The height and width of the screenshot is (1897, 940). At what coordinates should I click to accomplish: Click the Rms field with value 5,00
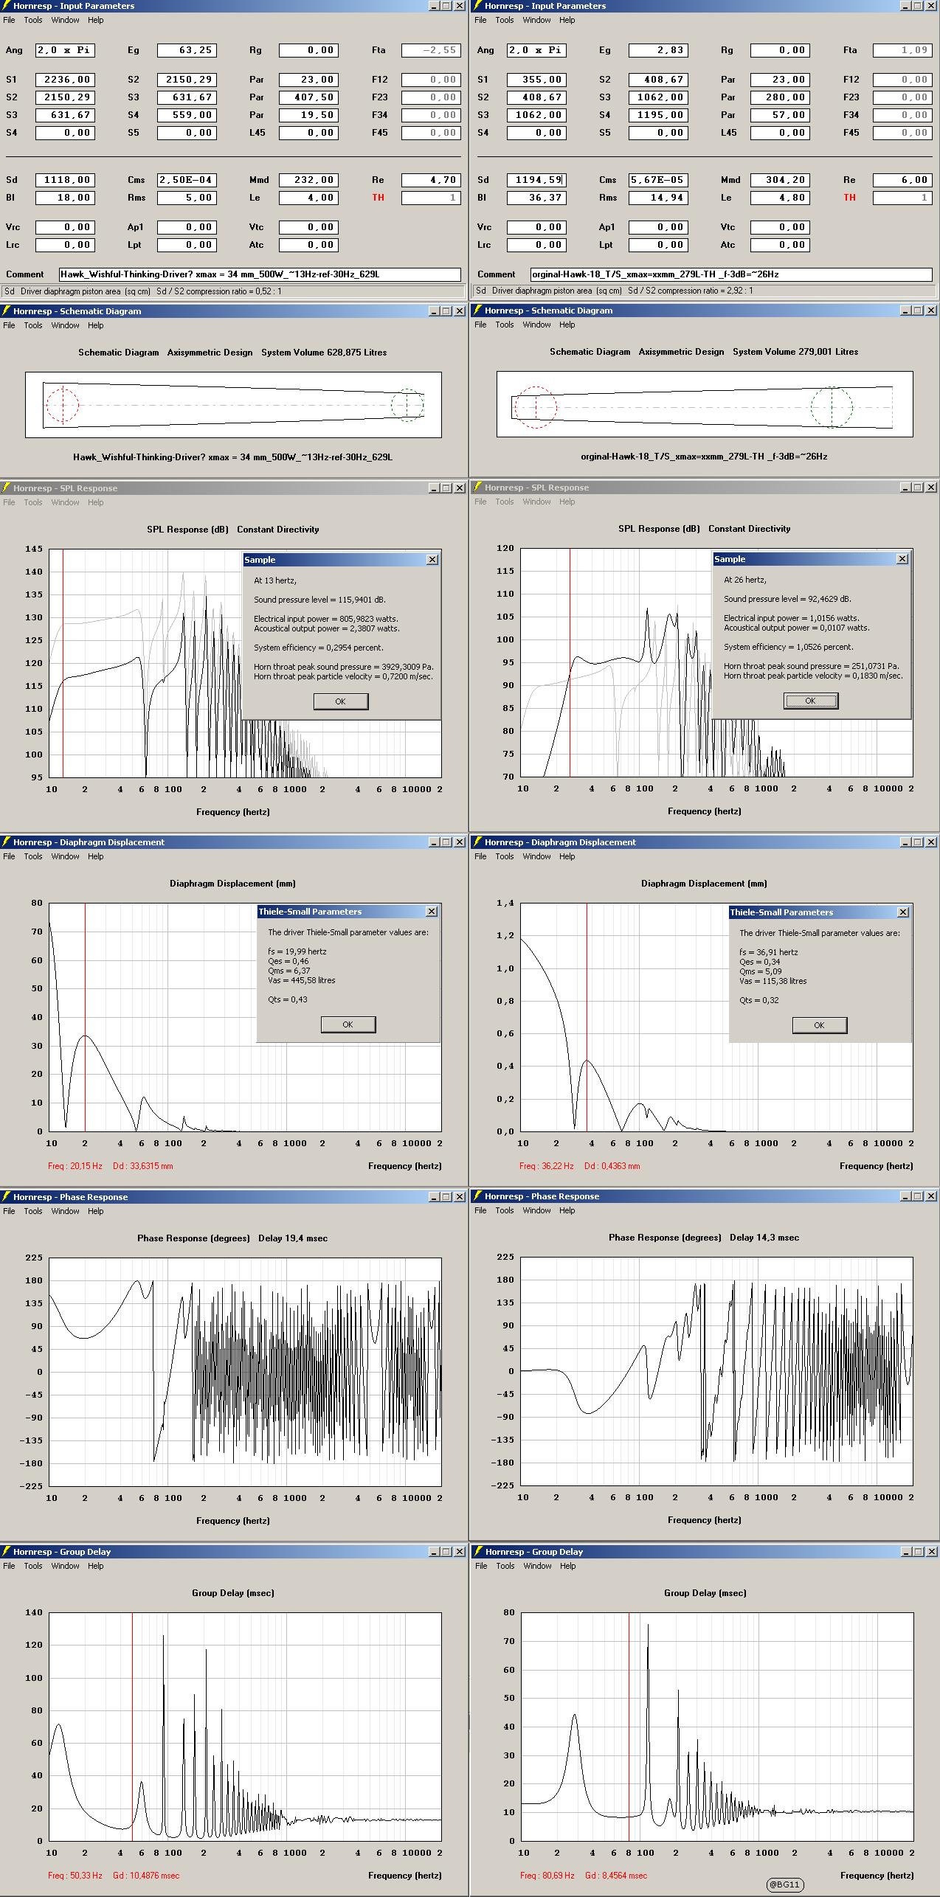coord(187,198)
